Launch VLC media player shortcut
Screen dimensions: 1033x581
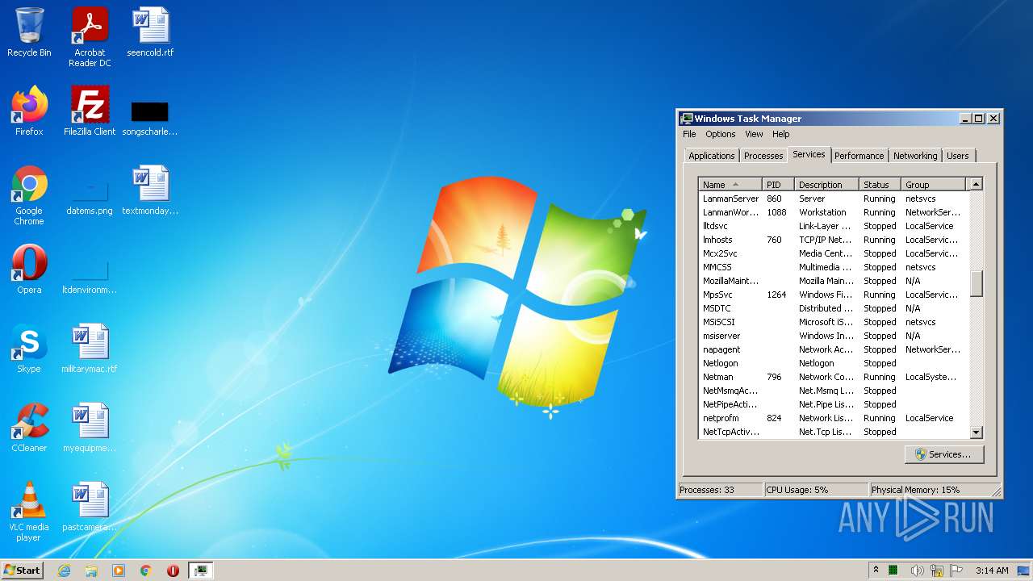(29, 511)
